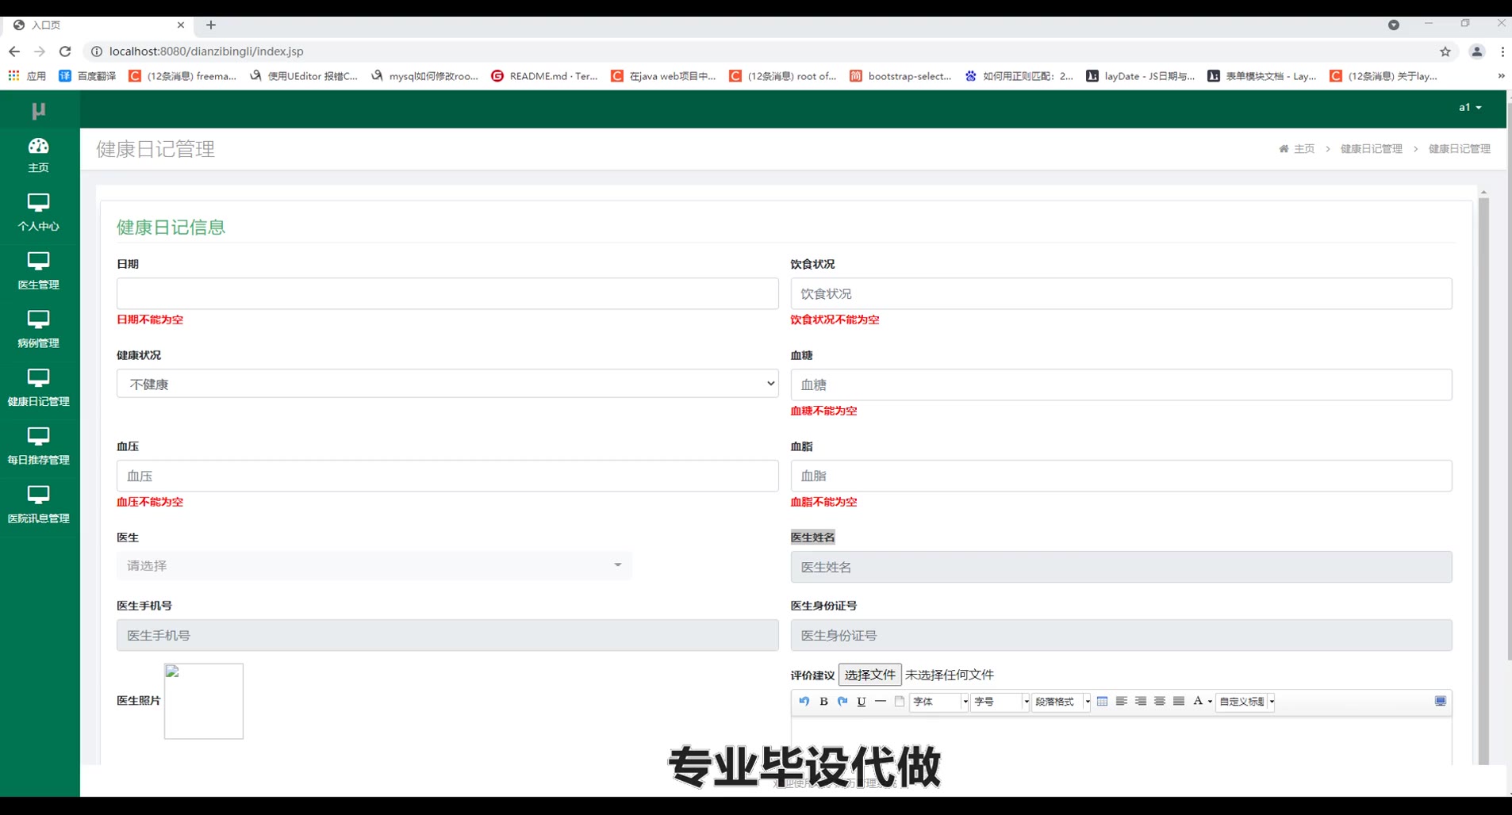This screenshot has height=815, width=1512.
Task: Click the 血压 input field
Action: [447, 476]
